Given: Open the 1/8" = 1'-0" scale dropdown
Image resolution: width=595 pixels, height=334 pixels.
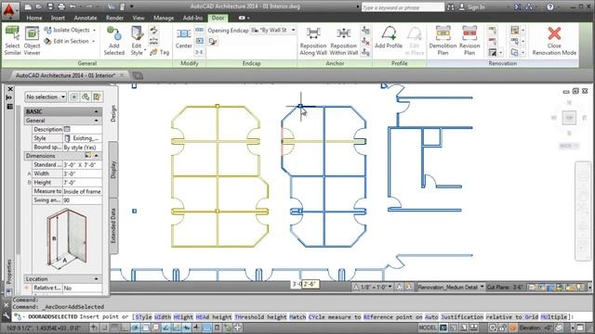Looking at the screenshot, I should [x=374, y=287].
